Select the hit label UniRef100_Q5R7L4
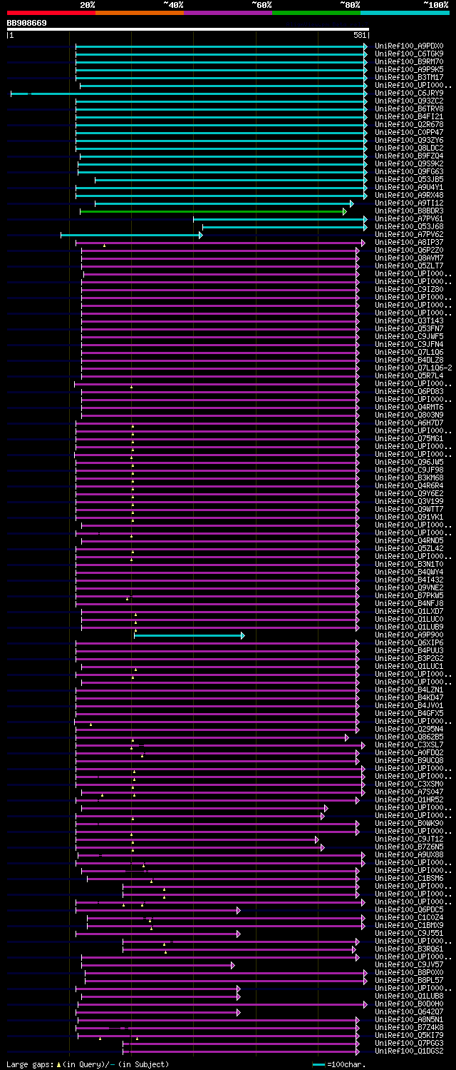456x1070 pixels. [x=409, y=376]
